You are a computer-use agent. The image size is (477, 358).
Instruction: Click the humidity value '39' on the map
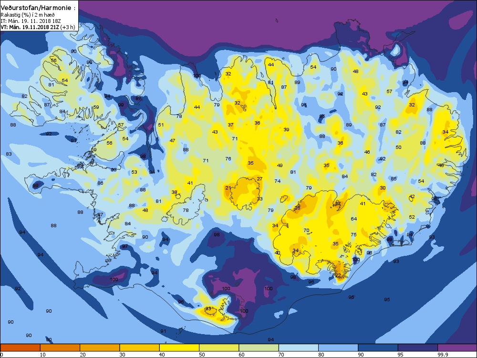point(286,129)
